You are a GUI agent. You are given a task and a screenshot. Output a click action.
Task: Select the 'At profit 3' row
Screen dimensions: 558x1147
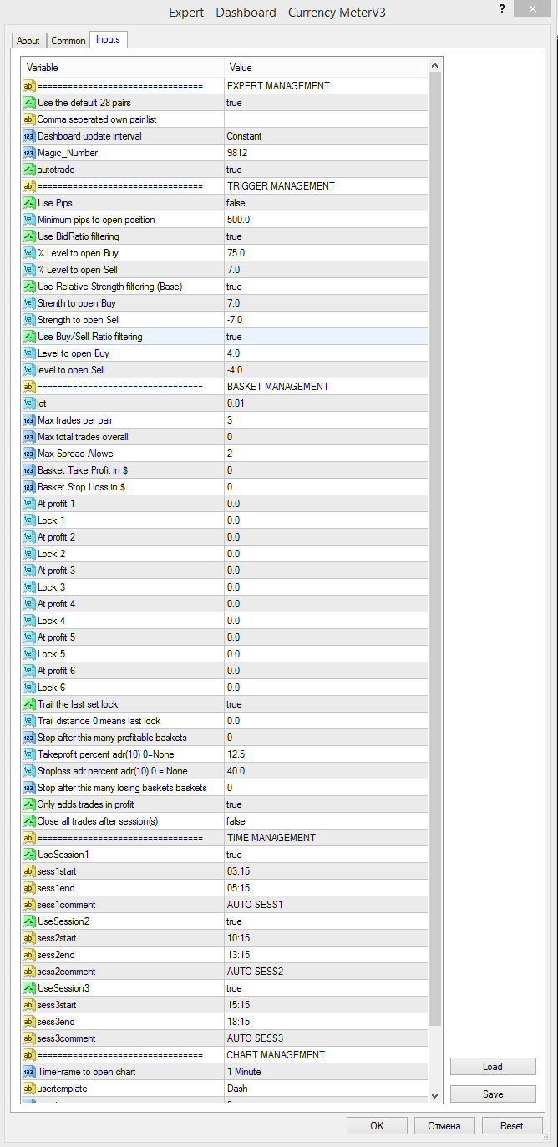(224, 571)
